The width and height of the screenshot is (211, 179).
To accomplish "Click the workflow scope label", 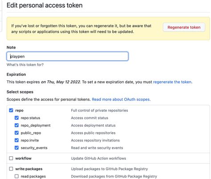I will click(23, 158).
